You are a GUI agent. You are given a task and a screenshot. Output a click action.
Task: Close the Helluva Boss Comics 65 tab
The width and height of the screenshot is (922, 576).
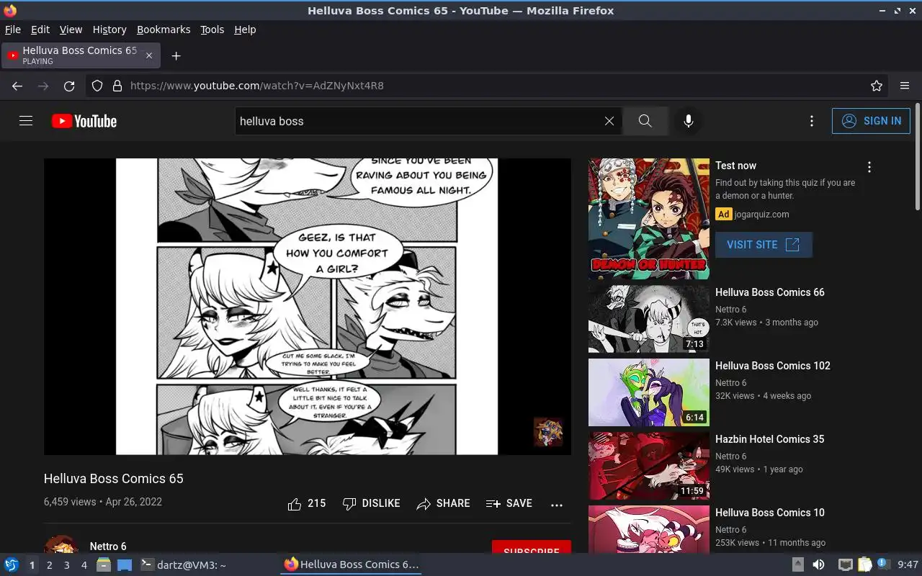149,55
